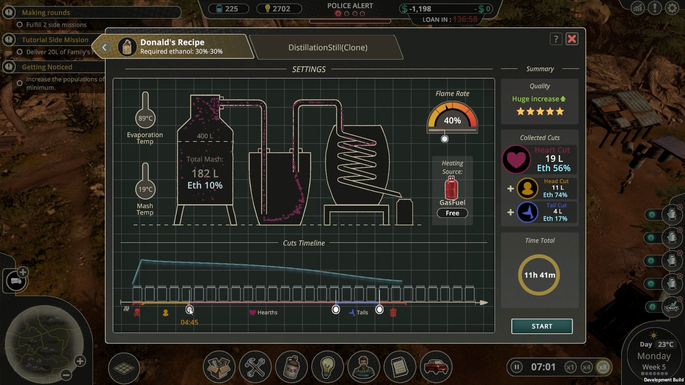Adjust the Flame Rate slider handle

445,139
